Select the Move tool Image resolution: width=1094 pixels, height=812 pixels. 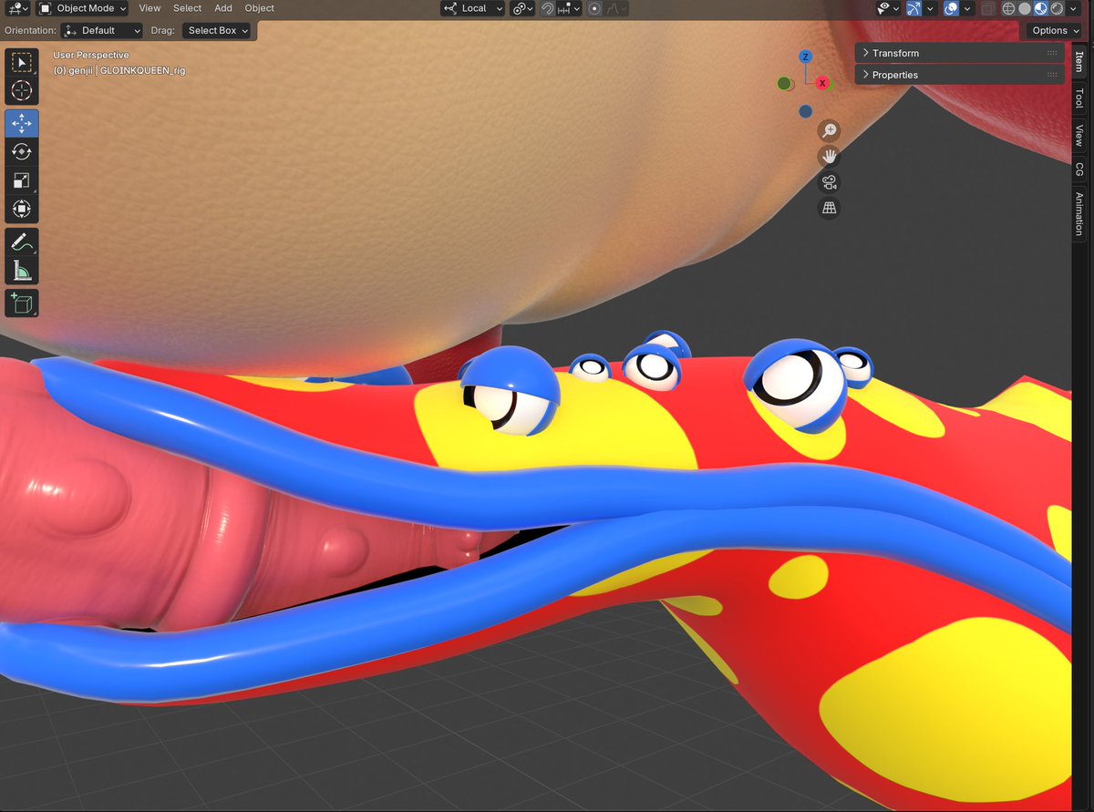tap(22, 124)
